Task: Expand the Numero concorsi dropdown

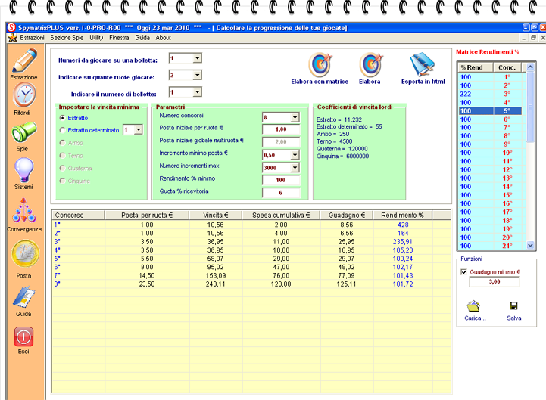Action: [x=295, y=117]
